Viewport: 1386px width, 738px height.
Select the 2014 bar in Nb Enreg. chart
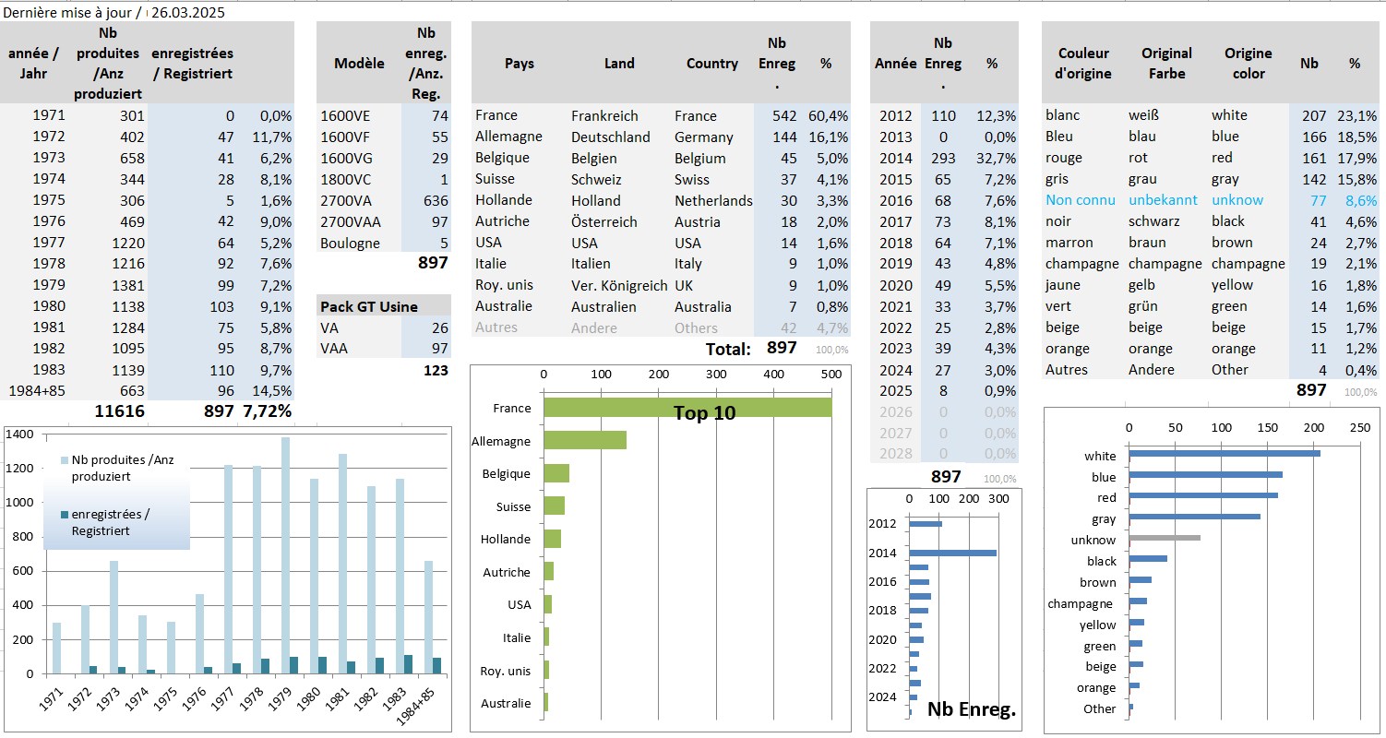(953, 553)
